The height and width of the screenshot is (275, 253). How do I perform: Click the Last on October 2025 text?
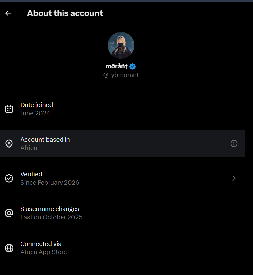tap(51, 217)
